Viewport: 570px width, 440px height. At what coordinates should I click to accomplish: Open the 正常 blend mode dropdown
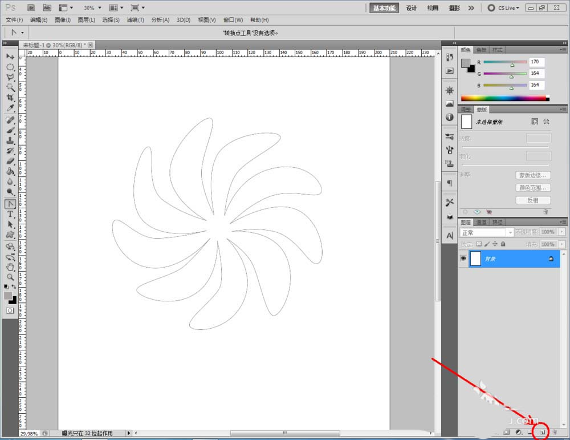487,233
